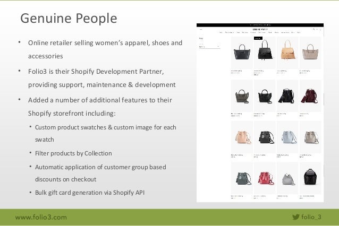Viewport: 339px width, 226px height.
Task: Click the black badge on the flap bag
Action: [x=258, y=38]
